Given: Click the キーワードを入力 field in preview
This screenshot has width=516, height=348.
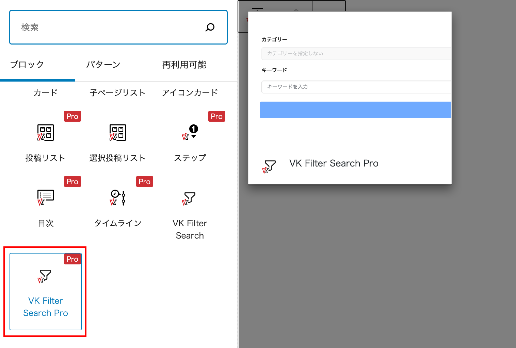Looking at the screenshot, I should coord(356,87).
